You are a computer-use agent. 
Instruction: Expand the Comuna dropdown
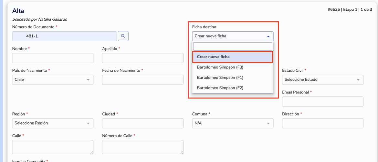pos(233,123)
